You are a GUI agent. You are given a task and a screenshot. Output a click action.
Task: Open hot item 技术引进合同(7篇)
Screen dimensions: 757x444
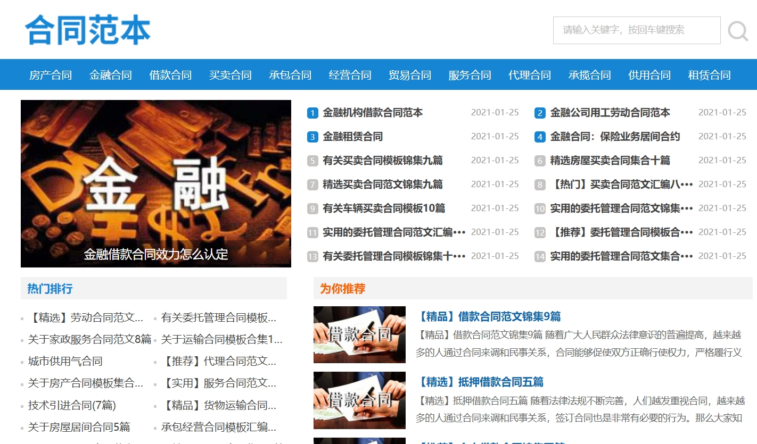(x=72, y=405)
